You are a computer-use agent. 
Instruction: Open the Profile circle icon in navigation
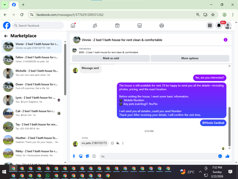click(x=161, y=25)
